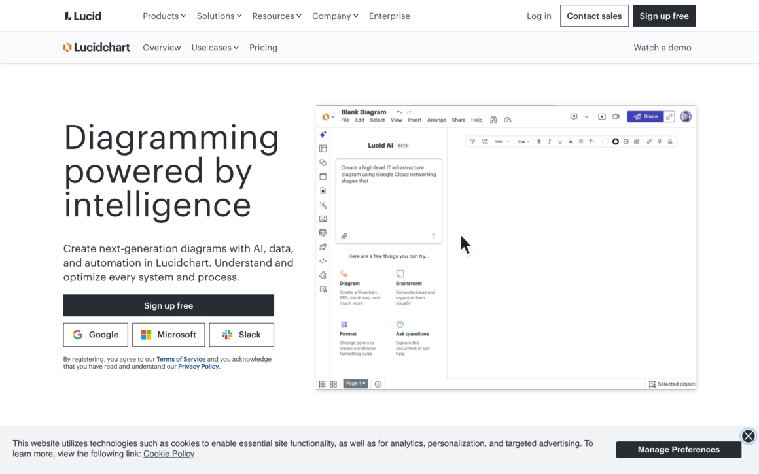Close the cookie banner with the X
Screen dimensions: 759x474
748,436
